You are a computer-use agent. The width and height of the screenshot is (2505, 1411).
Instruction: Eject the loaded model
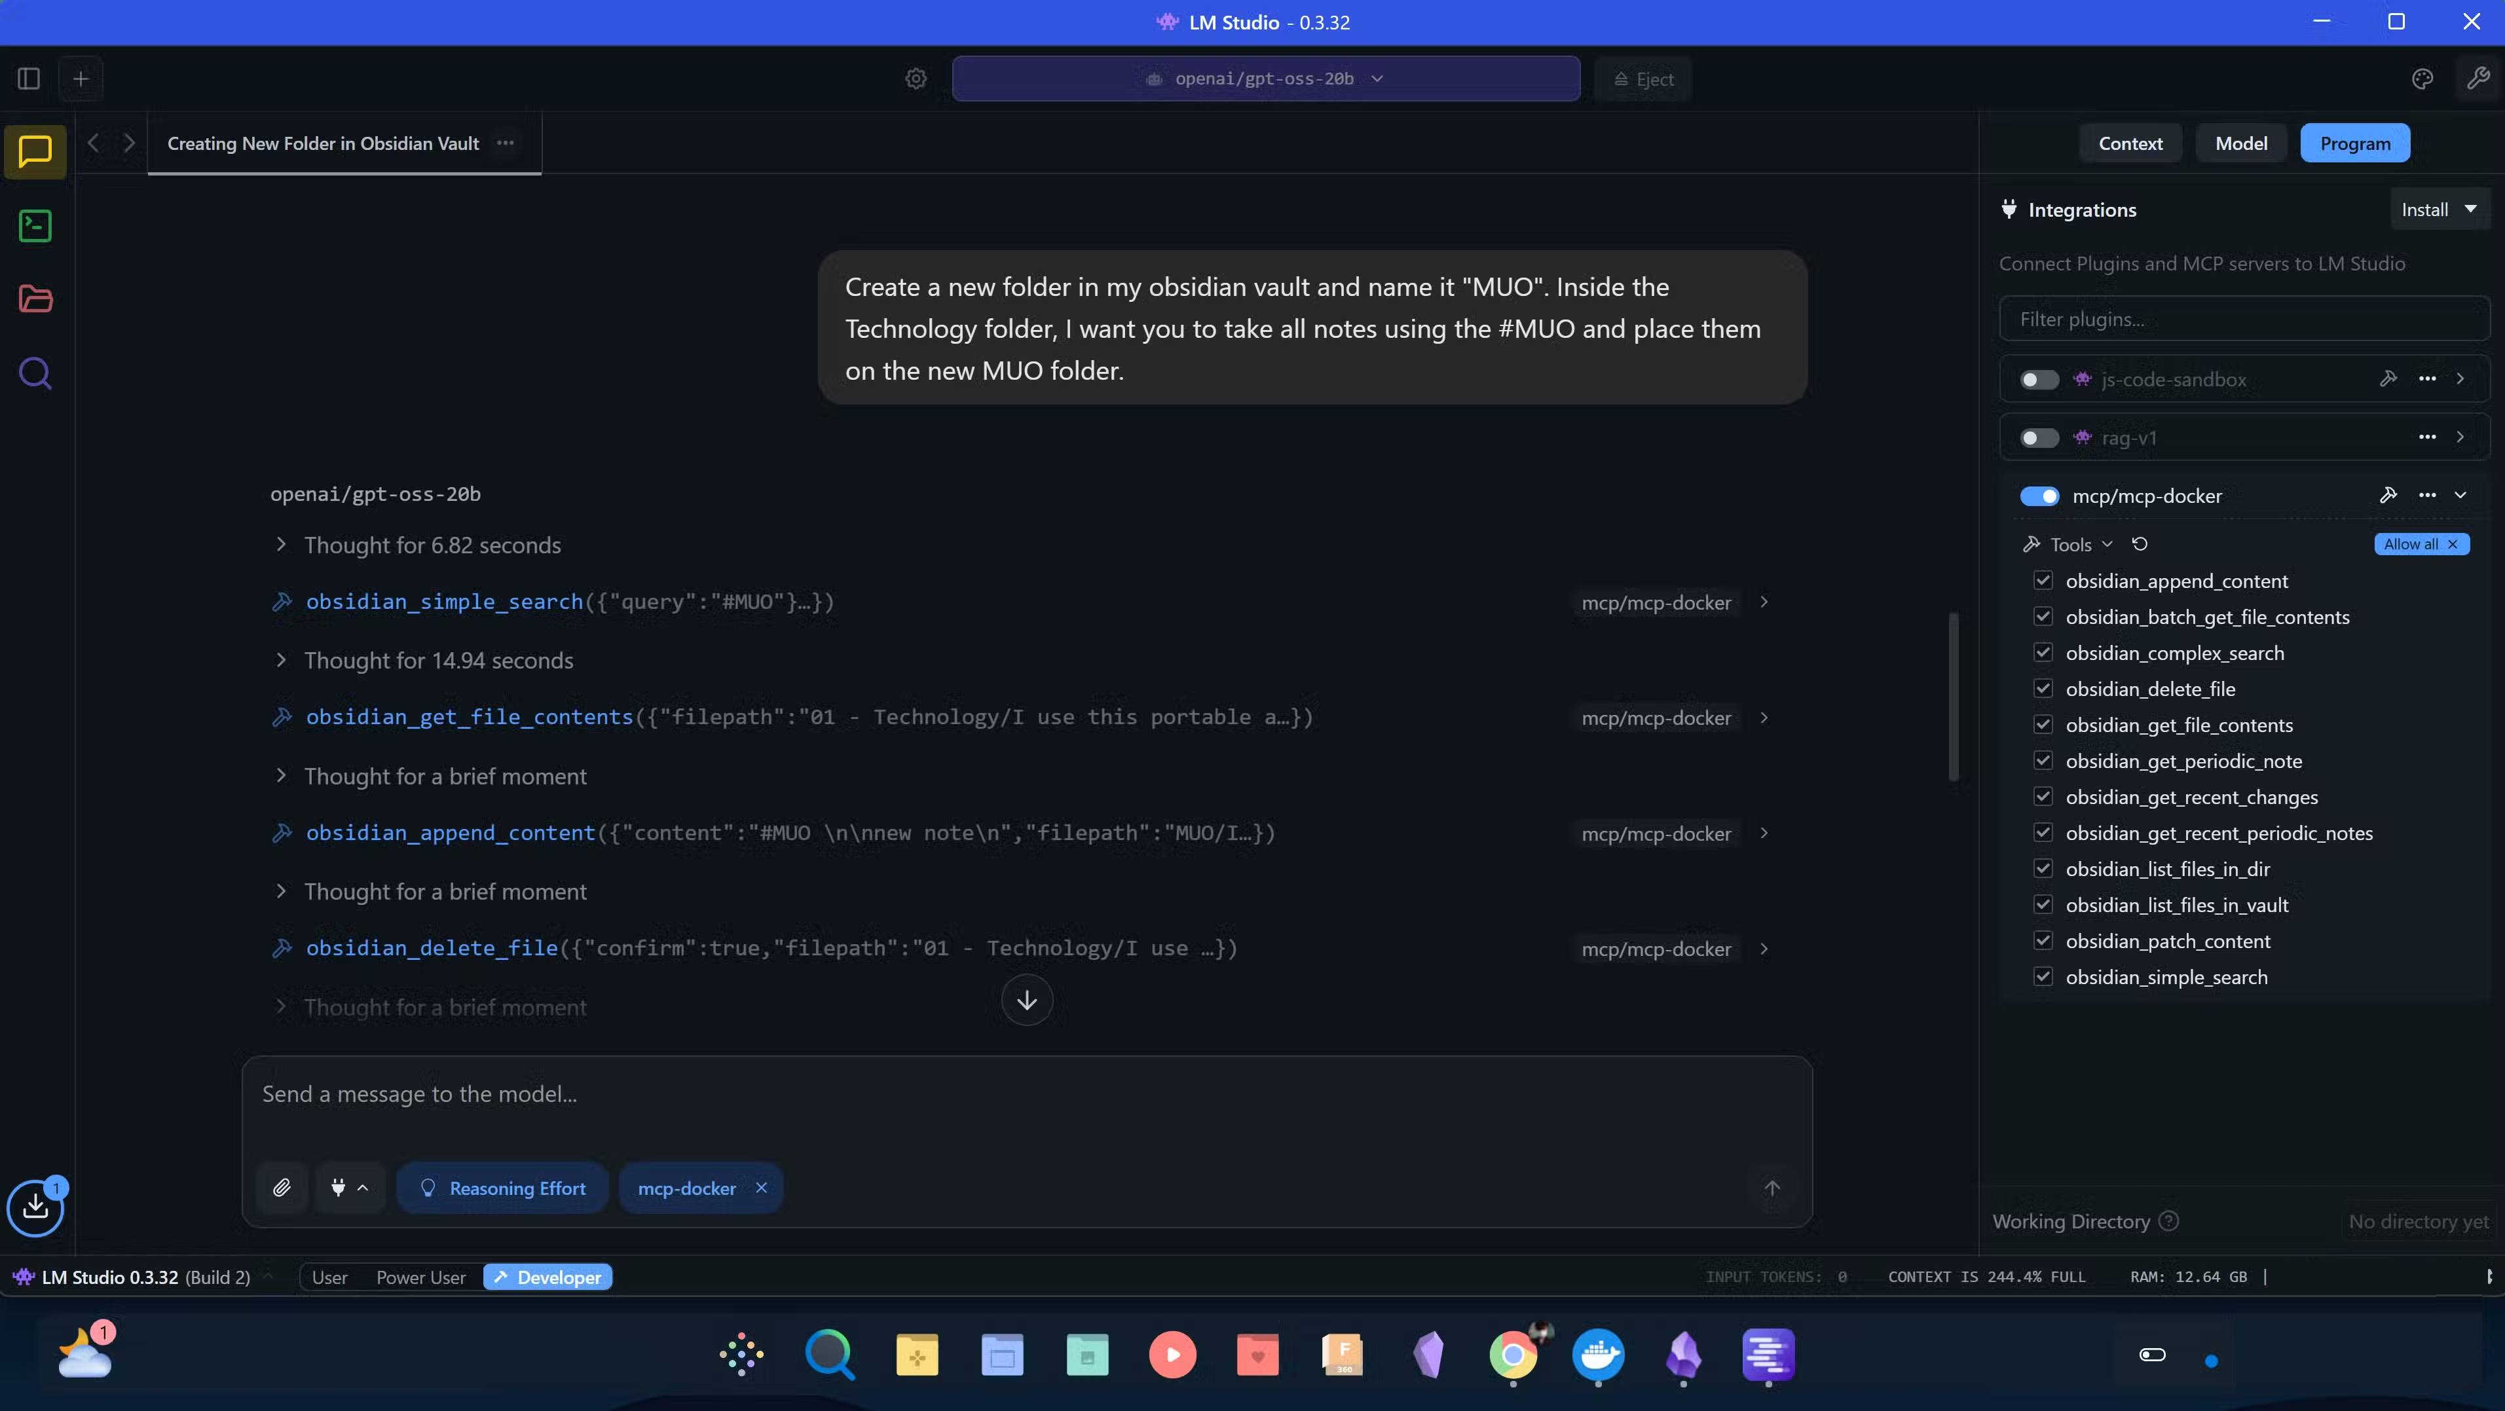1642,79
